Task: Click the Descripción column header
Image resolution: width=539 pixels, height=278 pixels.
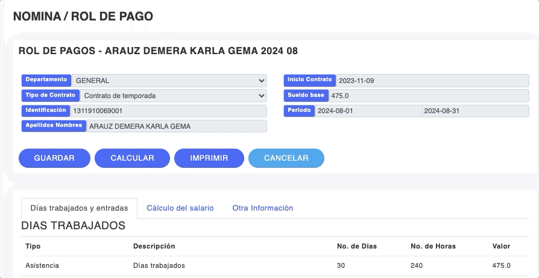Action: click(x=154, y=246)
